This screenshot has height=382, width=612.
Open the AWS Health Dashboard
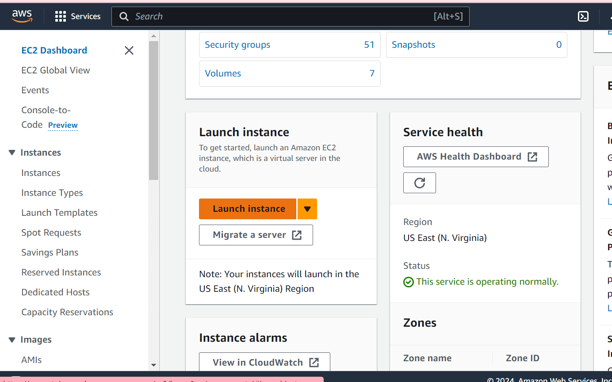coord(475,157)
